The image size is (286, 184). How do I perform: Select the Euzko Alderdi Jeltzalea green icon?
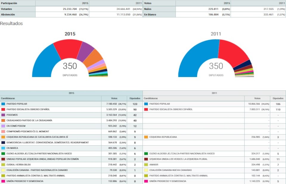(x=3, y=154)
